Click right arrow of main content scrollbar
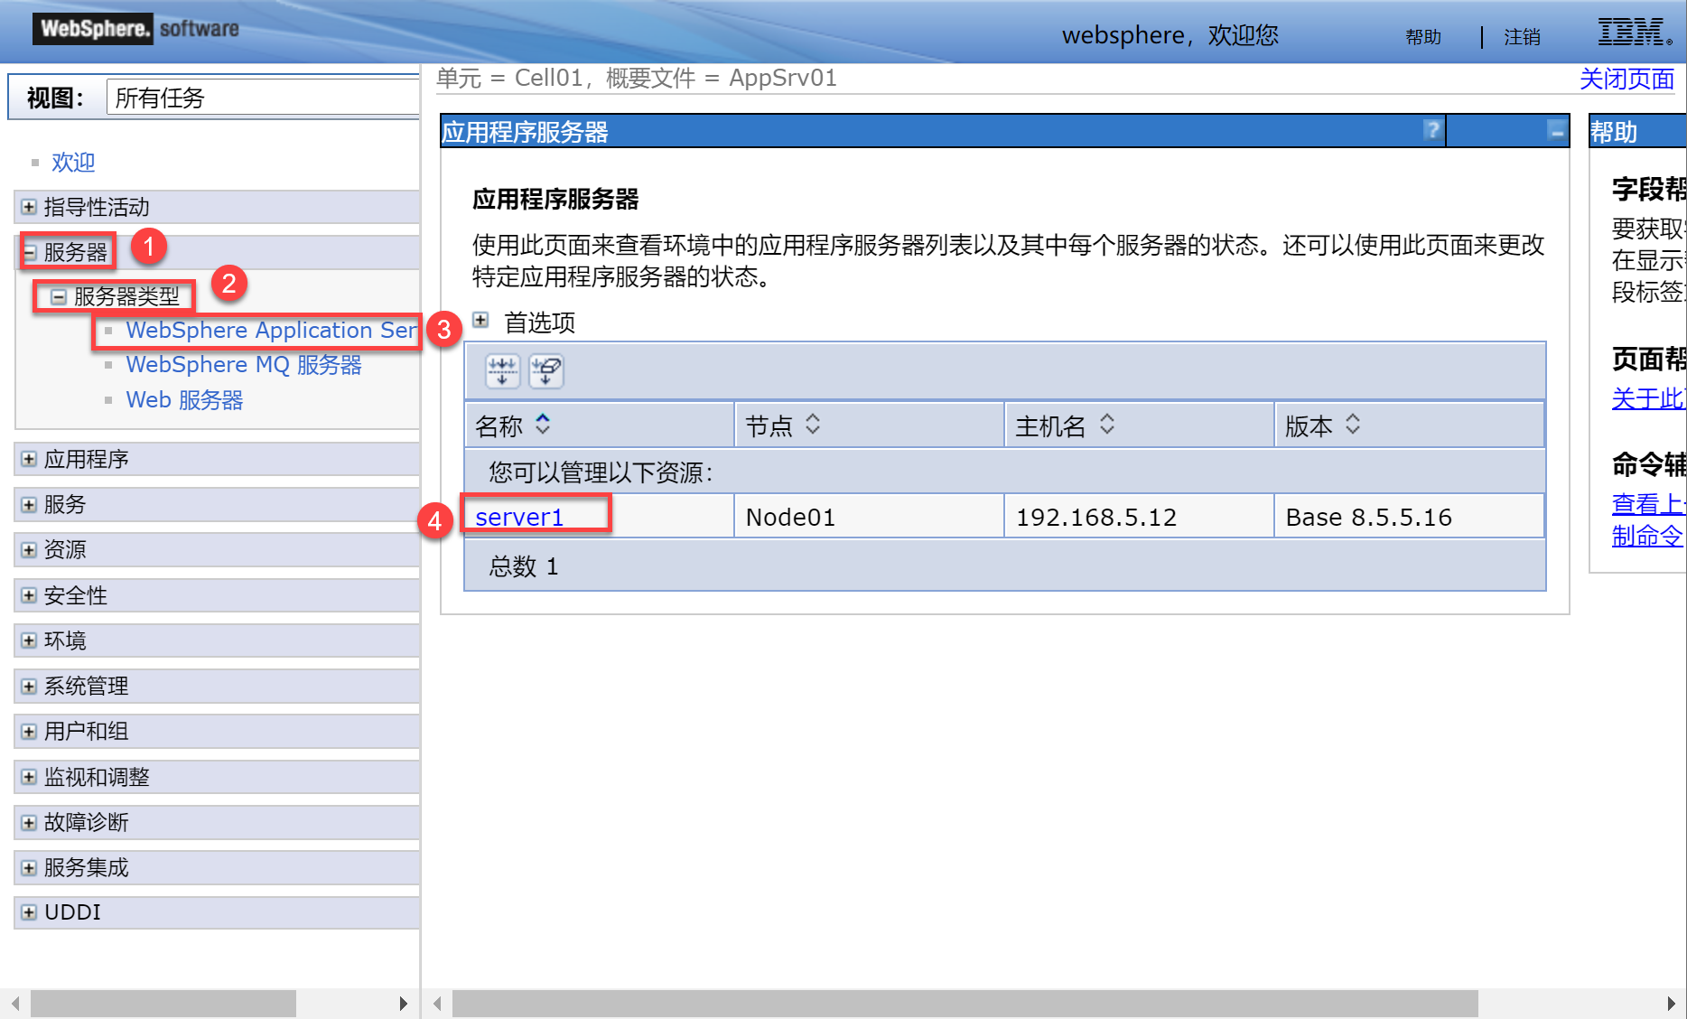The width and height of the screenshot is (1687, 1019). click(x=1671, y=1003)
